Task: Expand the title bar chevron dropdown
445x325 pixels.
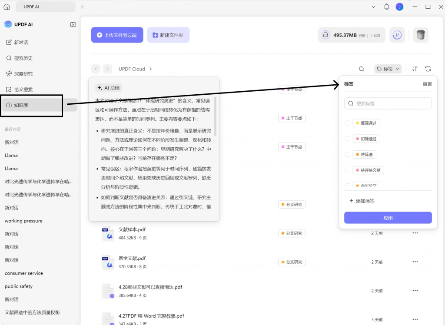Action: click(x=373, y=7)
